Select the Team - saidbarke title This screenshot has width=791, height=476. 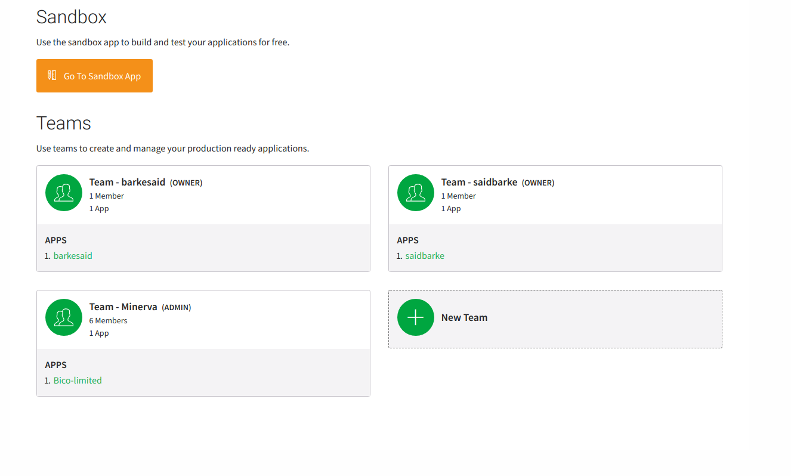pos(479,183)
